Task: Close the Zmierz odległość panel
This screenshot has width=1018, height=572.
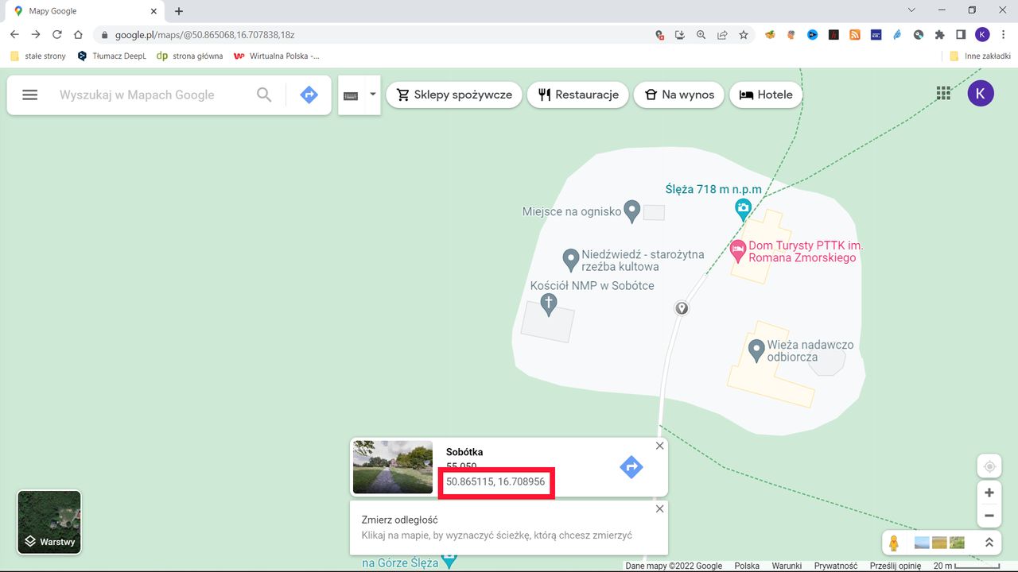Action: (659, 508)
